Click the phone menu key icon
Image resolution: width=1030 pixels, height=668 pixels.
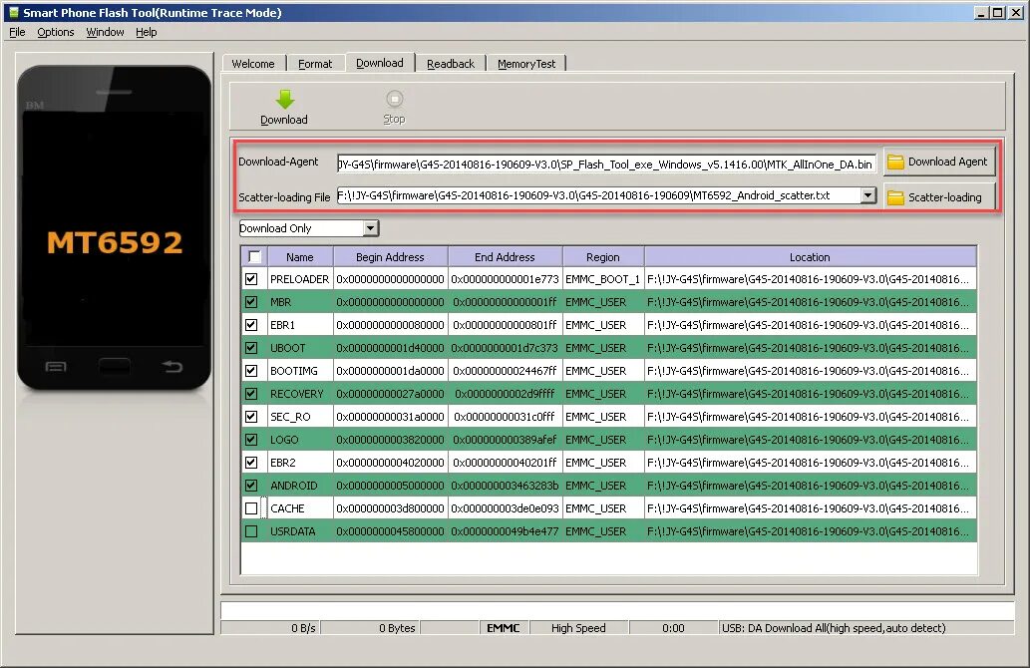[x=56, y=367]
